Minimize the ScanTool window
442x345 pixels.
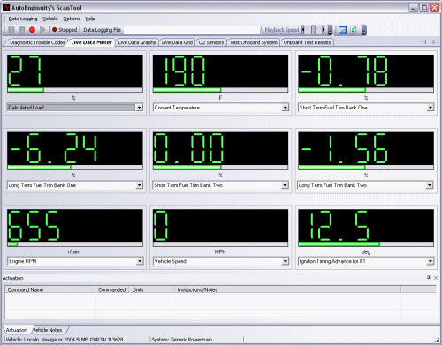tap(413, 7)
